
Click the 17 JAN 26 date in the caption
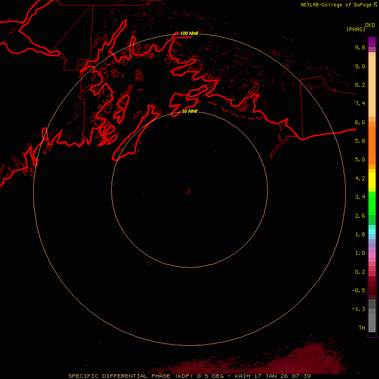point(272,376)
